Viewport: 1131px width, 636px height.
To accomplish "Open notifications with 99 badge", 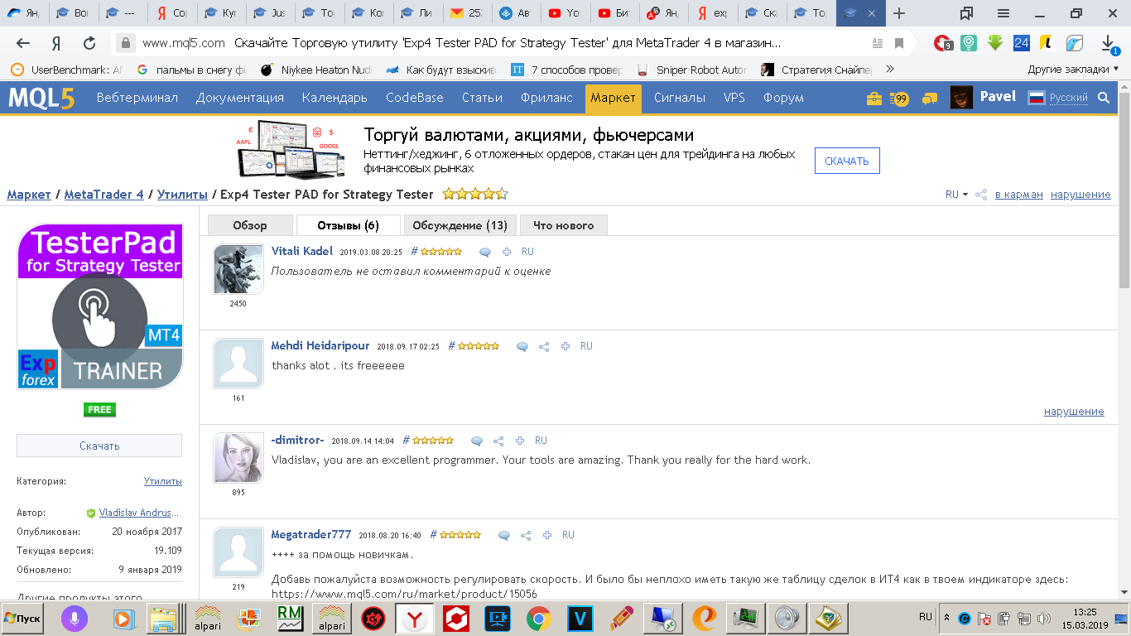I will click(900, 99).
